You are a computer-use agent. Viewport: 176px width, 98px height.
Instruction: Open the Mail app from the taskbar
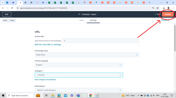click(x=65, y=95)
